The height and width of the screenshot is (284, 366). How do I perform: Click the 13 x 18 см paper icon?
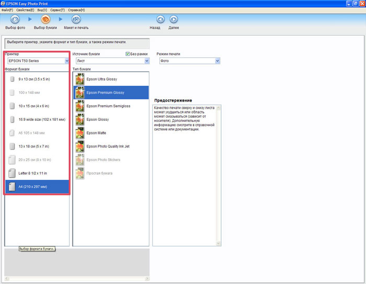12,146
